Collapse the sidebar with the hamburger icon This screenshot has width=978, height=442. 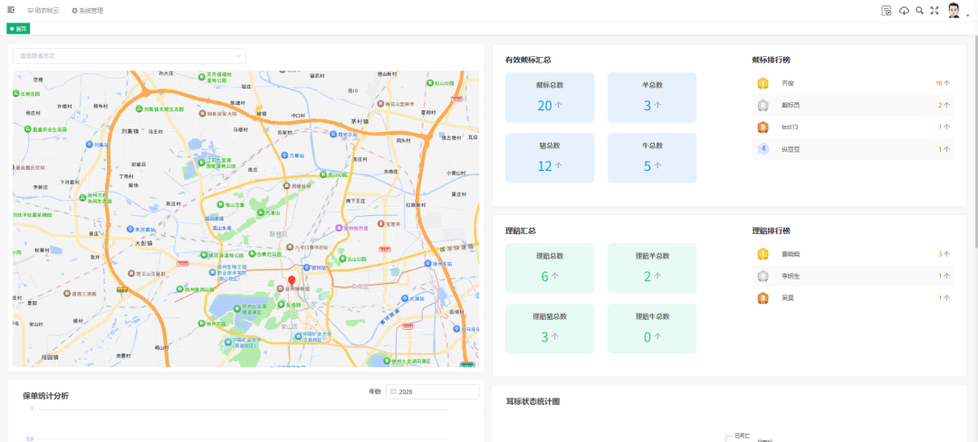[x=11, y=10]
